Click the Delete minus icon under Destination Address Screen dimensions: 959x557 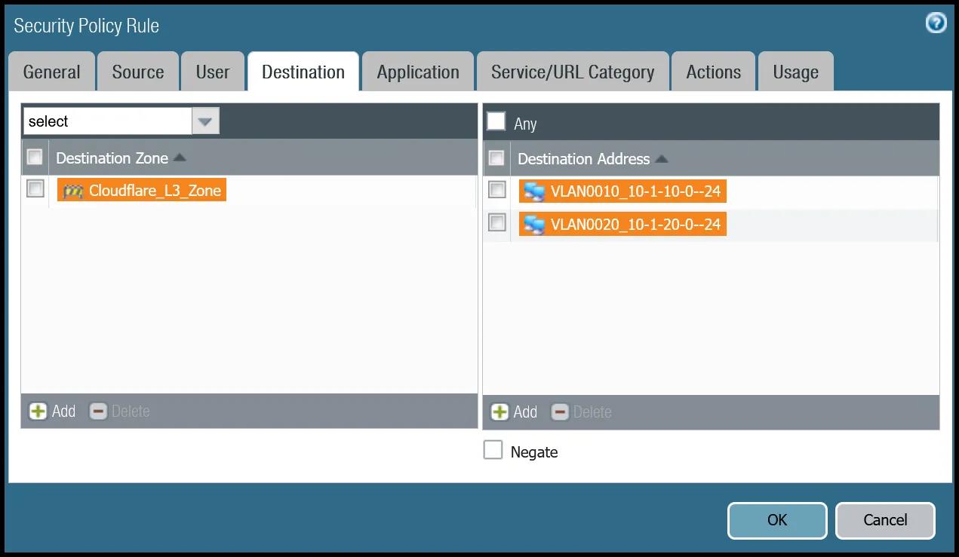pyautogui.click(x=560, y=412)
